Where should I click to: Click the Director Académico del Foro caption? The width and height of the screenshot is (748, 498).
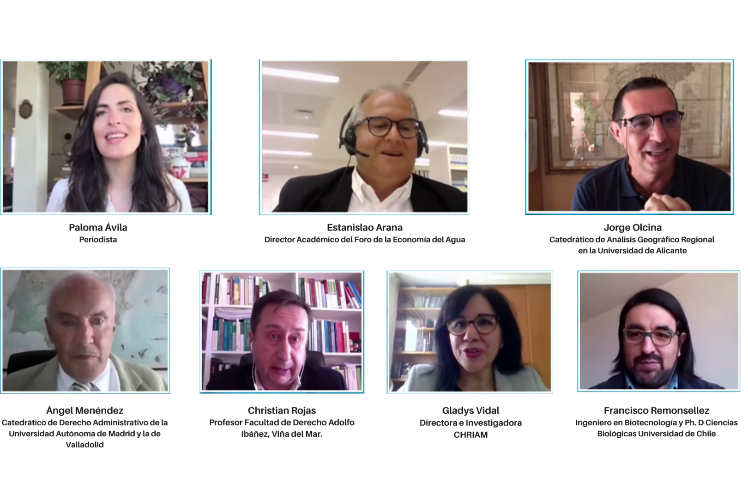tap(365, 239)
